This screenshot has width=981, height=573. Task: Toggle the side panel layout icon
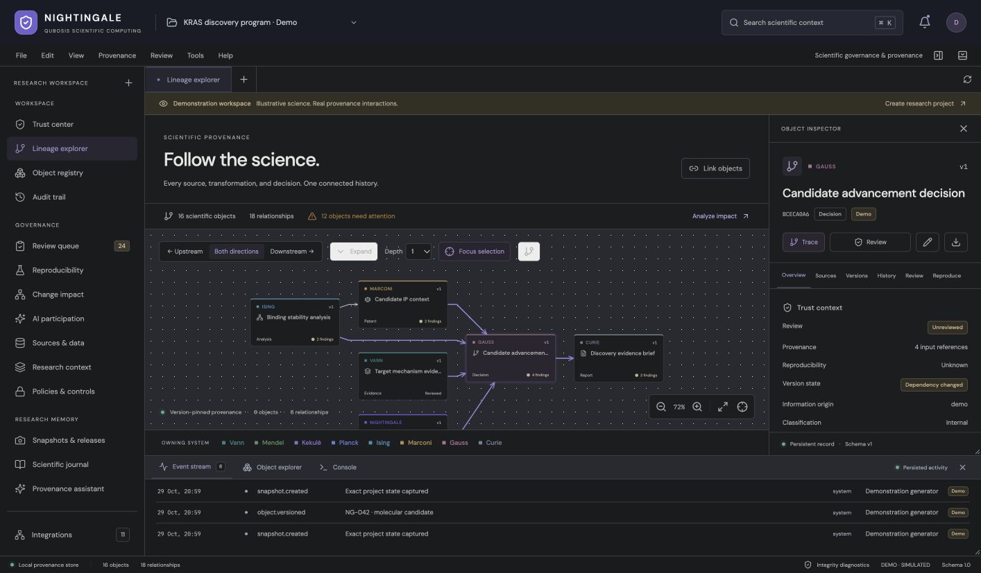tap(938, 55)
